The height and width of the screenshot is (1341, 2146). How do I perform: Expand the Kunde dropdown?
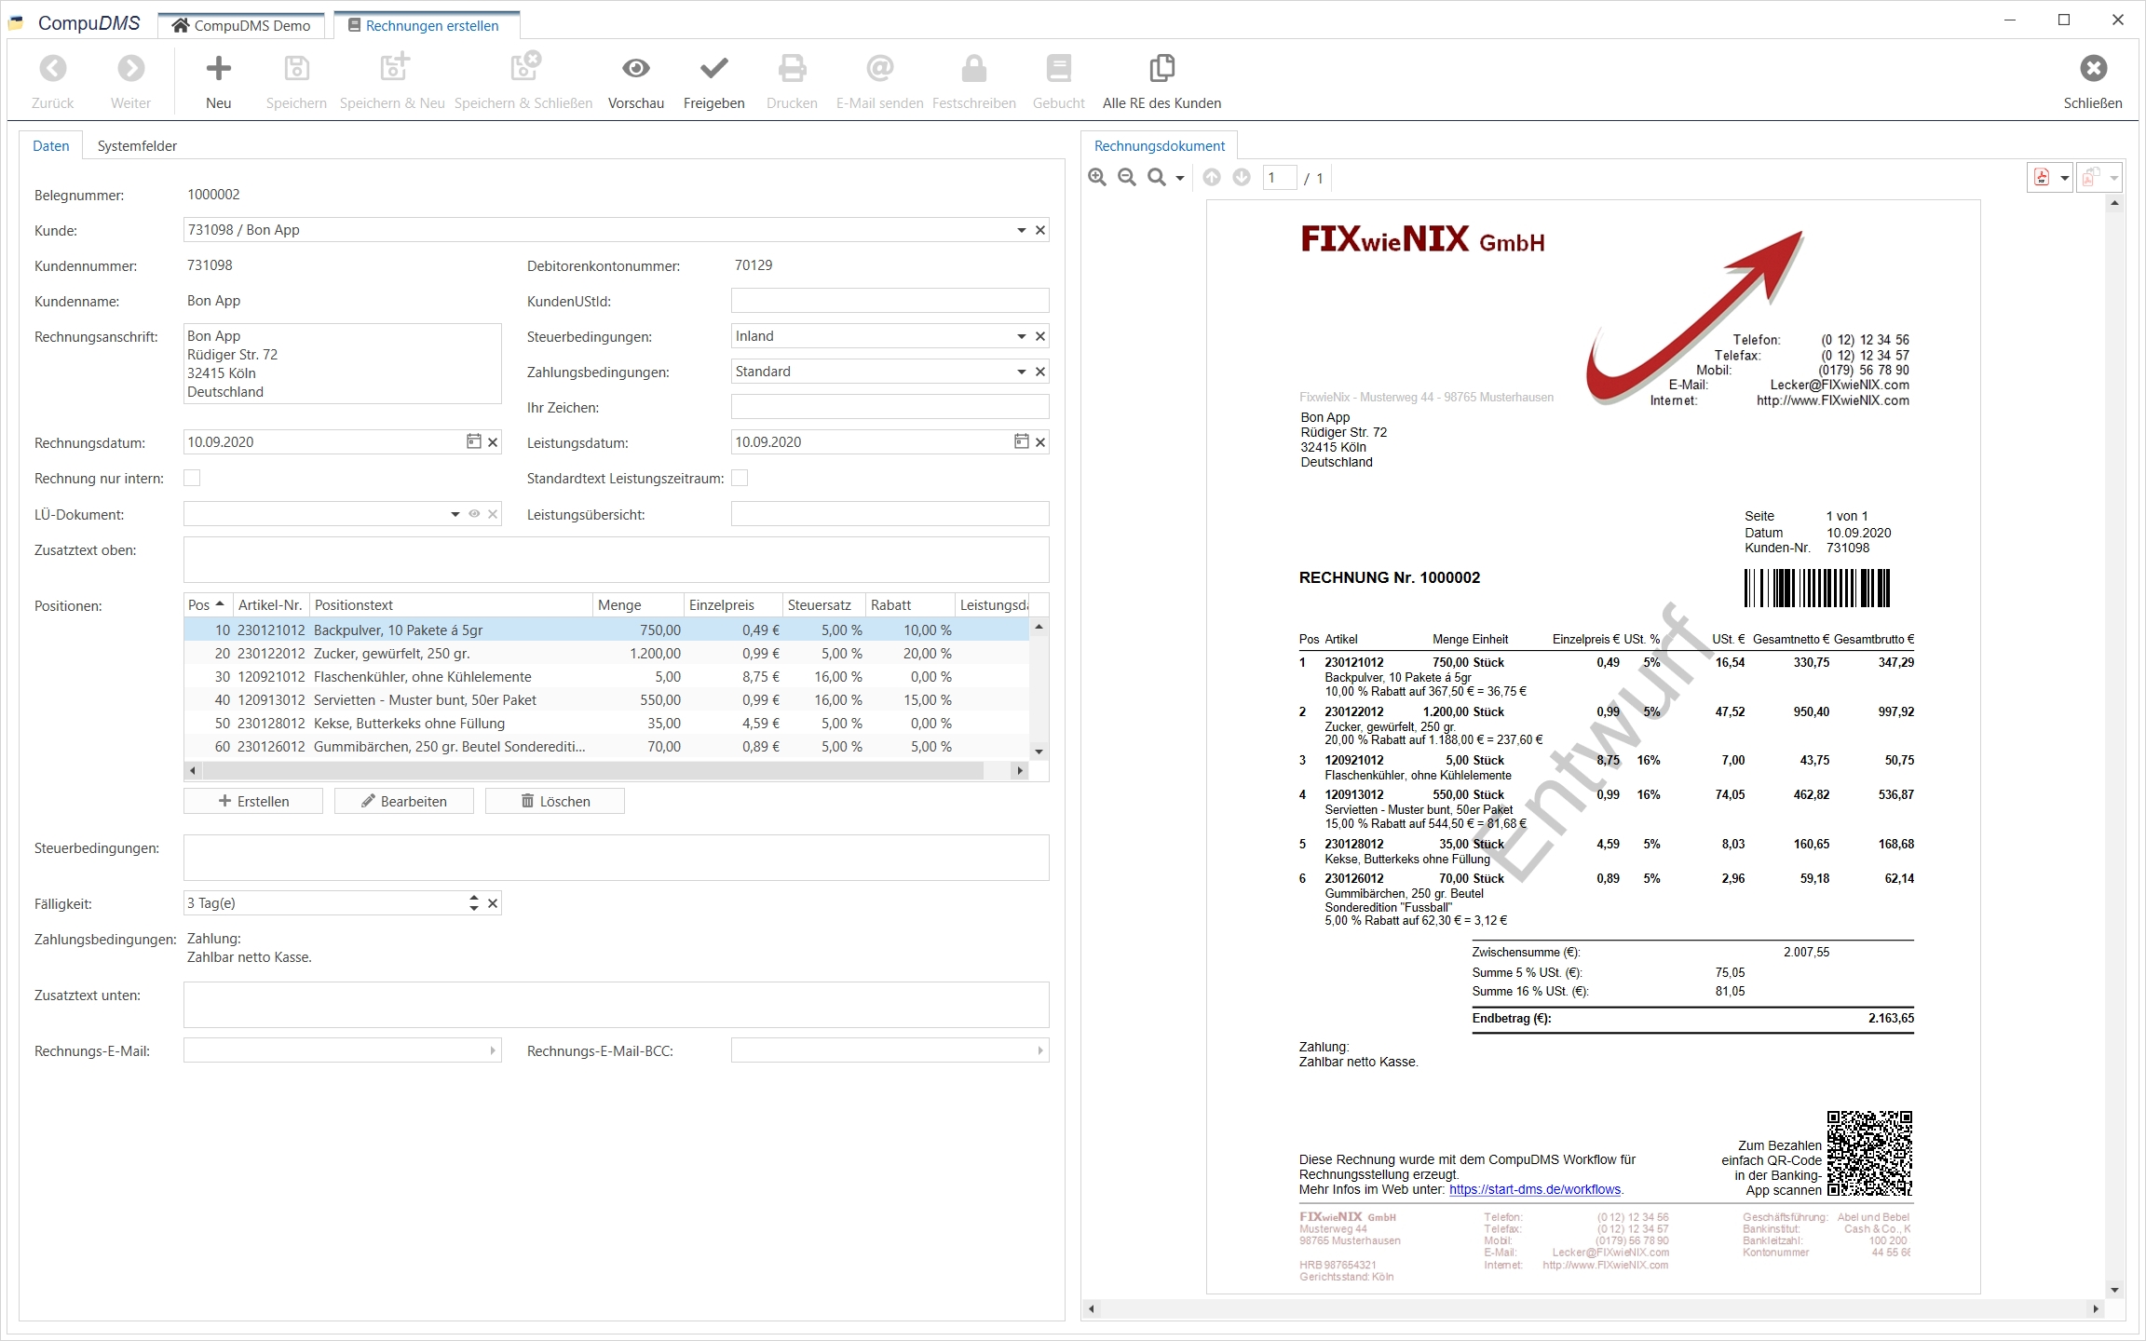click(1021, 230)
